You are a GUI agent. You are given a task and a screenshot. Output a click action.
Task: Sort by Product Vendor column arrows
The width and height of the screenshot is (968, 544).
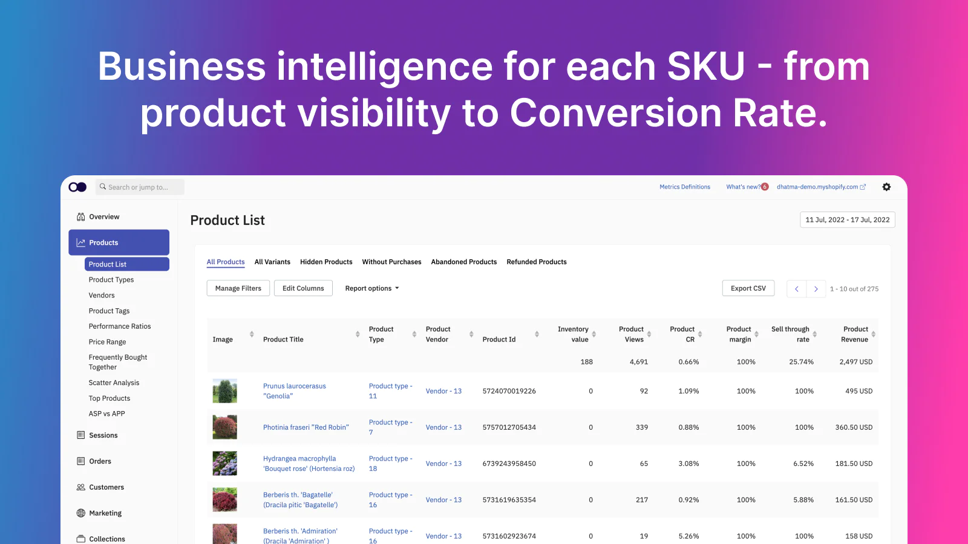[x=471, y=334]
